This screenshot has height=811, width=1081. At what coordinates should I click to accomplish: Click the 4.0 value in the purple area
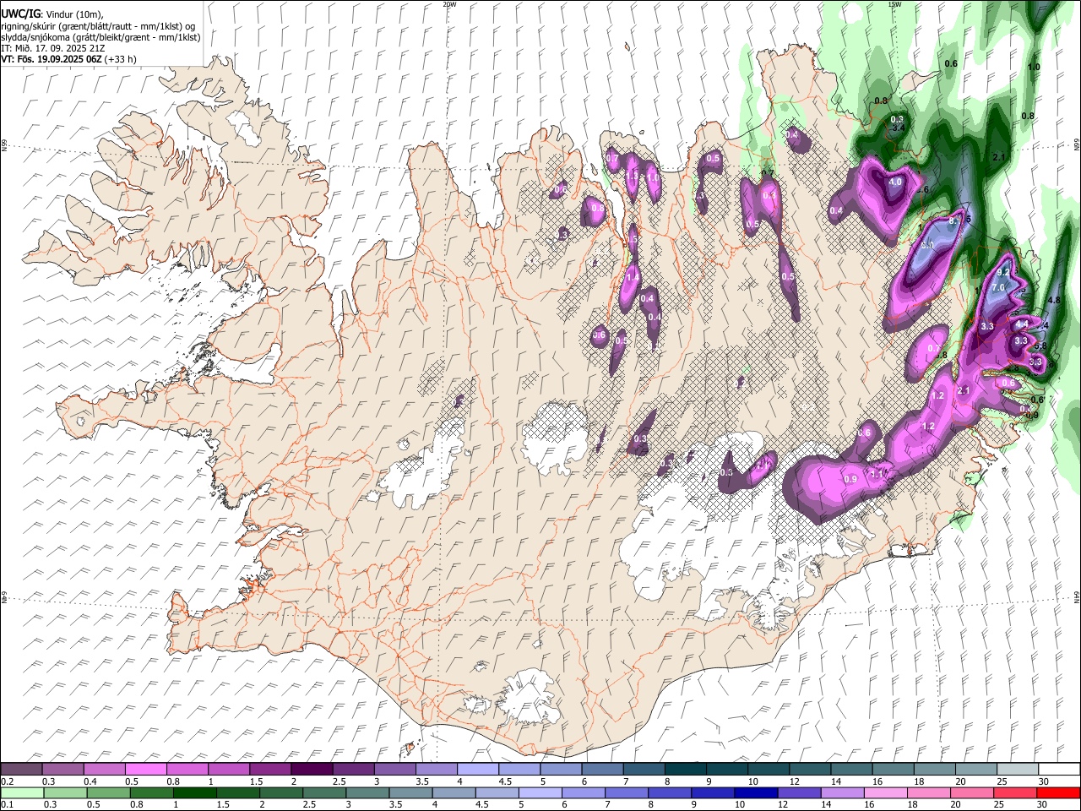tap(896, 182)
